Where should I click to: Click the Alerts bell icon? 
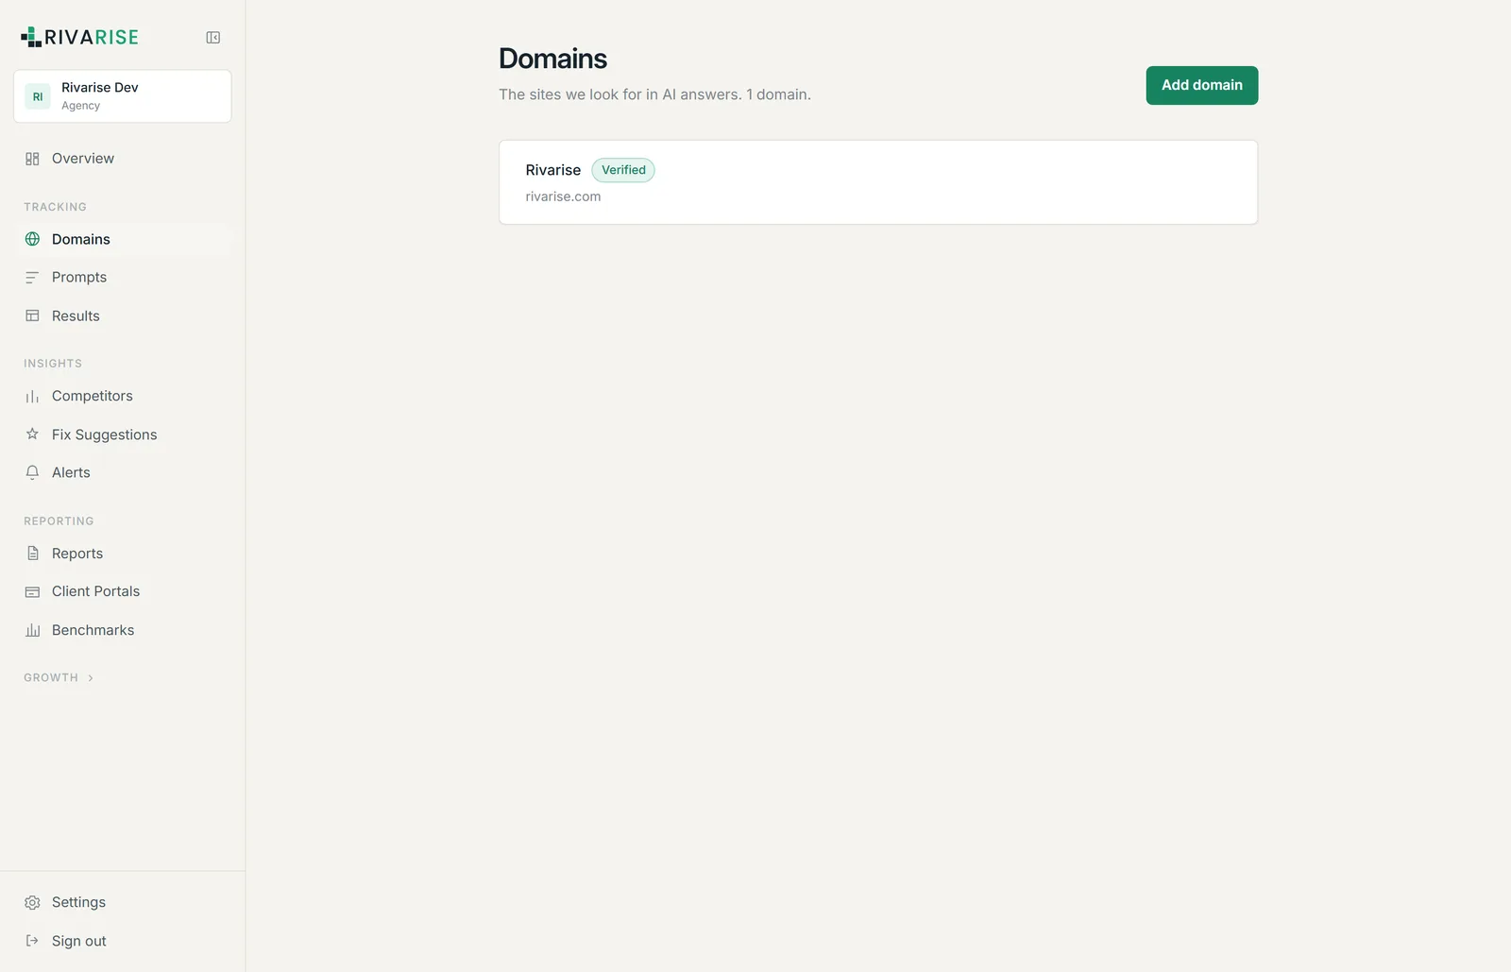(32, 472)
